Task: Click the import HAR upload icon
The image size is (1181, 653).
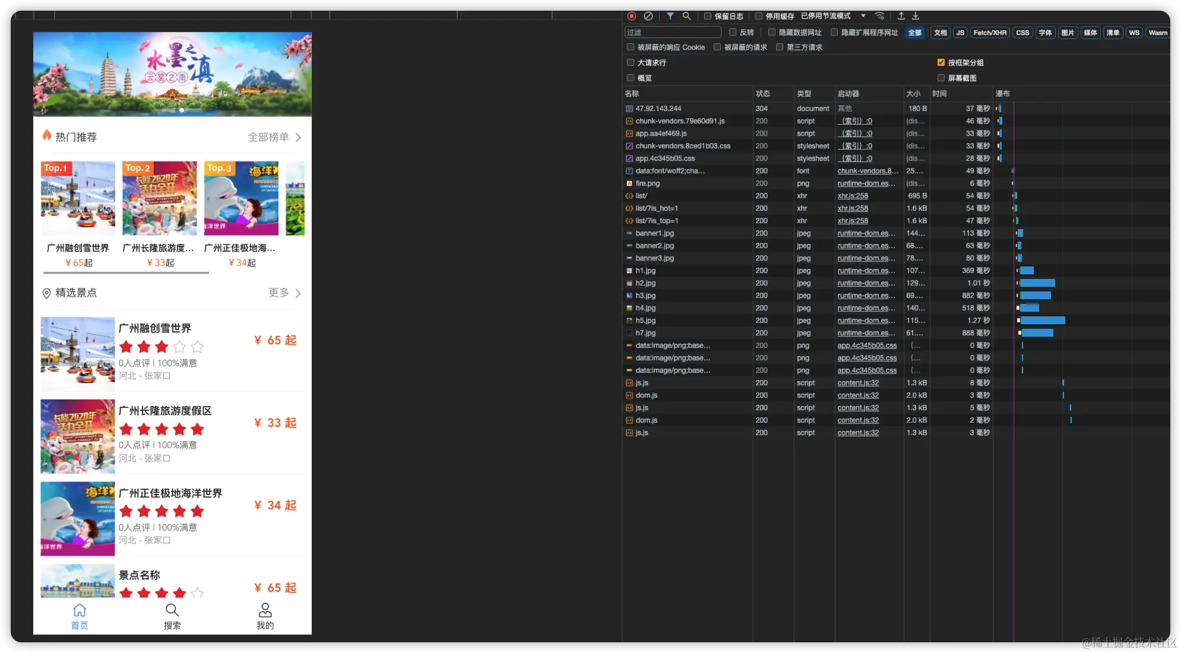Action: pos(901,16)
